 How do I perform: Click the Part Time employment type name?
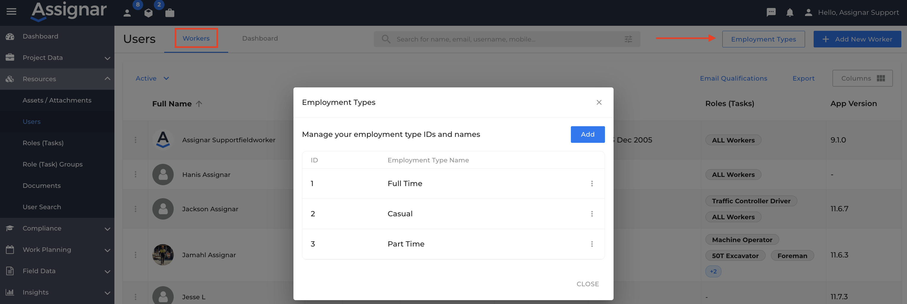406,244
